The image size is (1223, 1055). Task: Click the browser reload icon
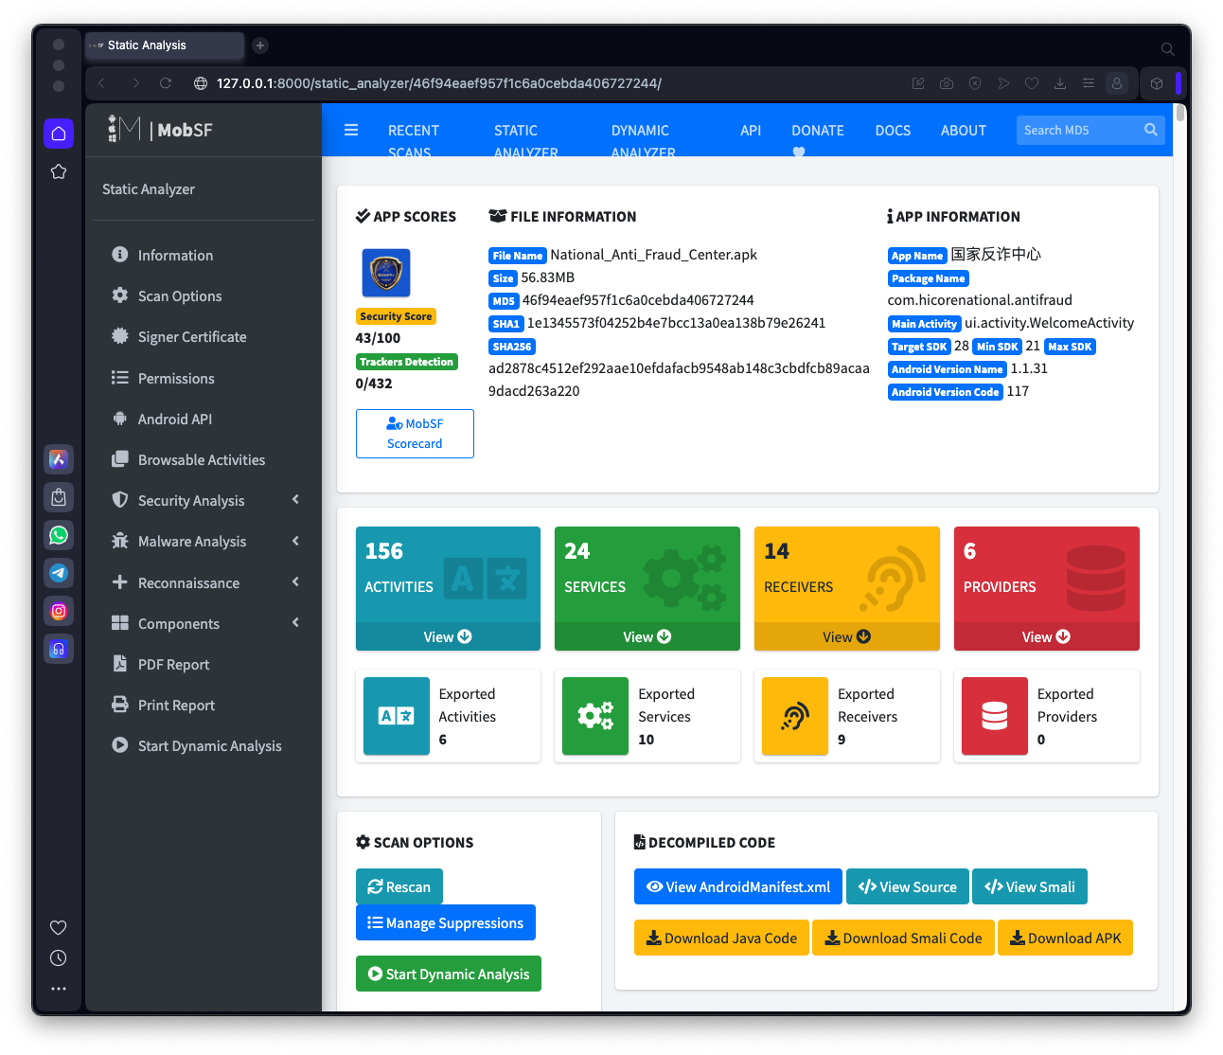pyautogui.click(x=166, y=83)
